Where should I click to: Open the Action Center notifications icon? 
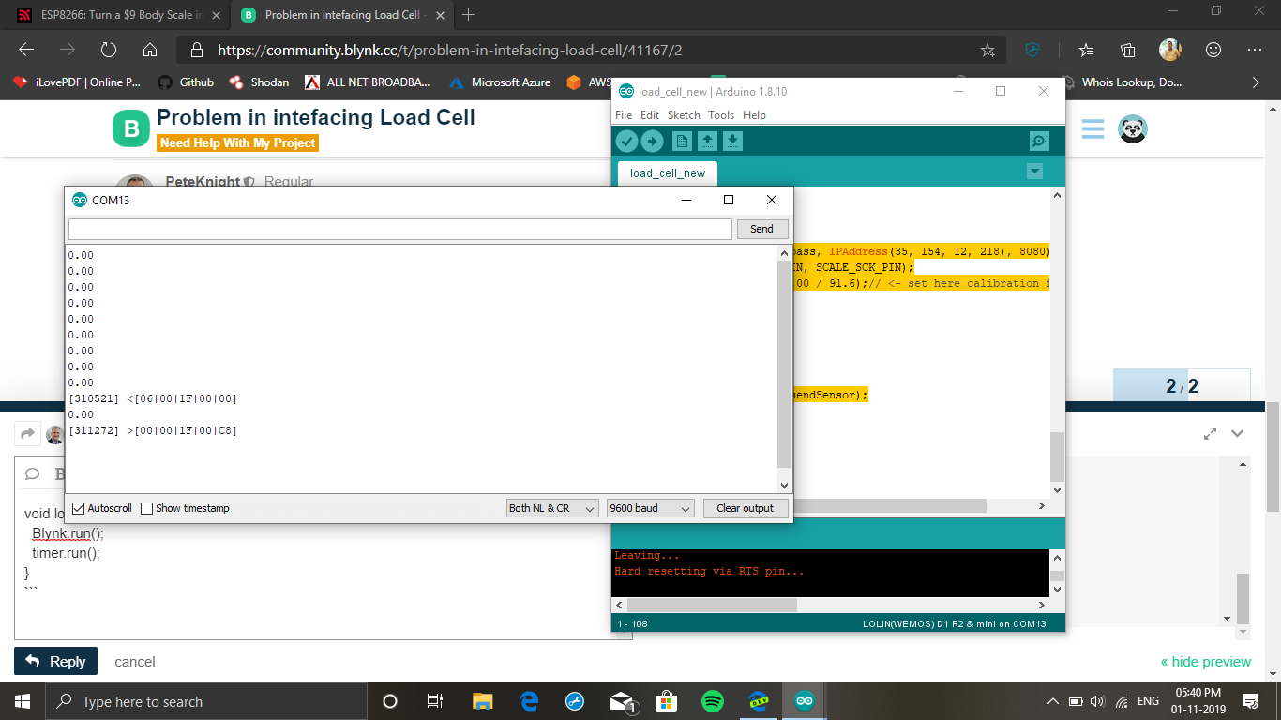click(x=1250, y=701)
